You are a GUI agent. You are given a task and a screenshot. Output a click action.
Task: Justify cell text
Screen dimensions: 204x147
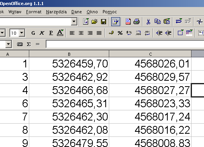pos(99,33)
